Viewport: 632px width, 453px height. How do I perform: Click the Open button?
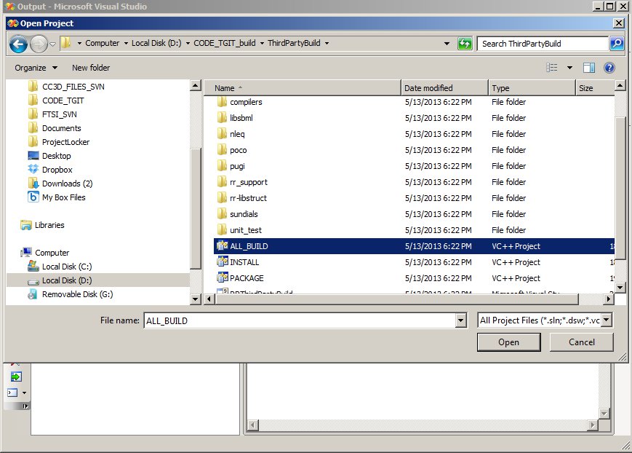pyautogui.click(x=508, y=342)
